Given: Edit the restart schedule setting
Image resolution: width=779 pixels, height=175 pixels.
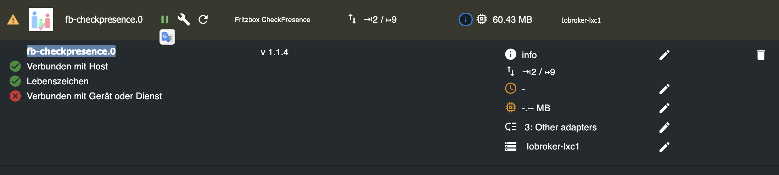Looking at the screenshot, I should [x=664, y=89].
